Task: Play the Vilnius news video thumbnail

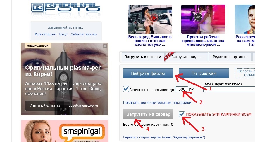Action: coord(154,17)
